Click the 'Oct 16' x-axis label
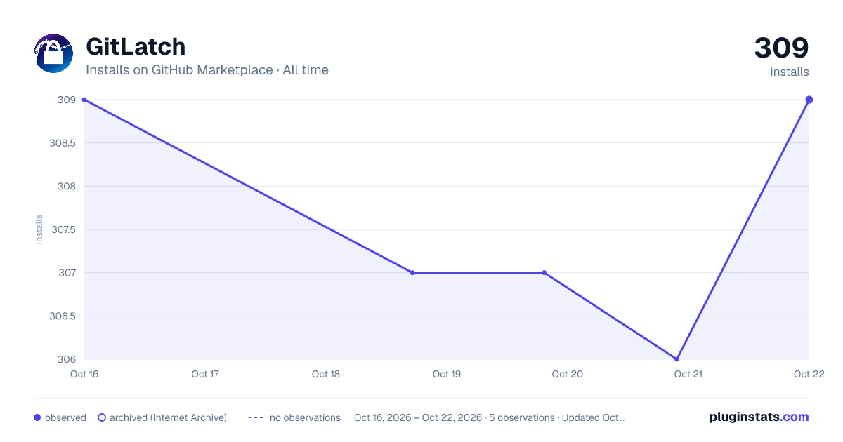Viewport: 843px width, 442px height. [84, 374]
